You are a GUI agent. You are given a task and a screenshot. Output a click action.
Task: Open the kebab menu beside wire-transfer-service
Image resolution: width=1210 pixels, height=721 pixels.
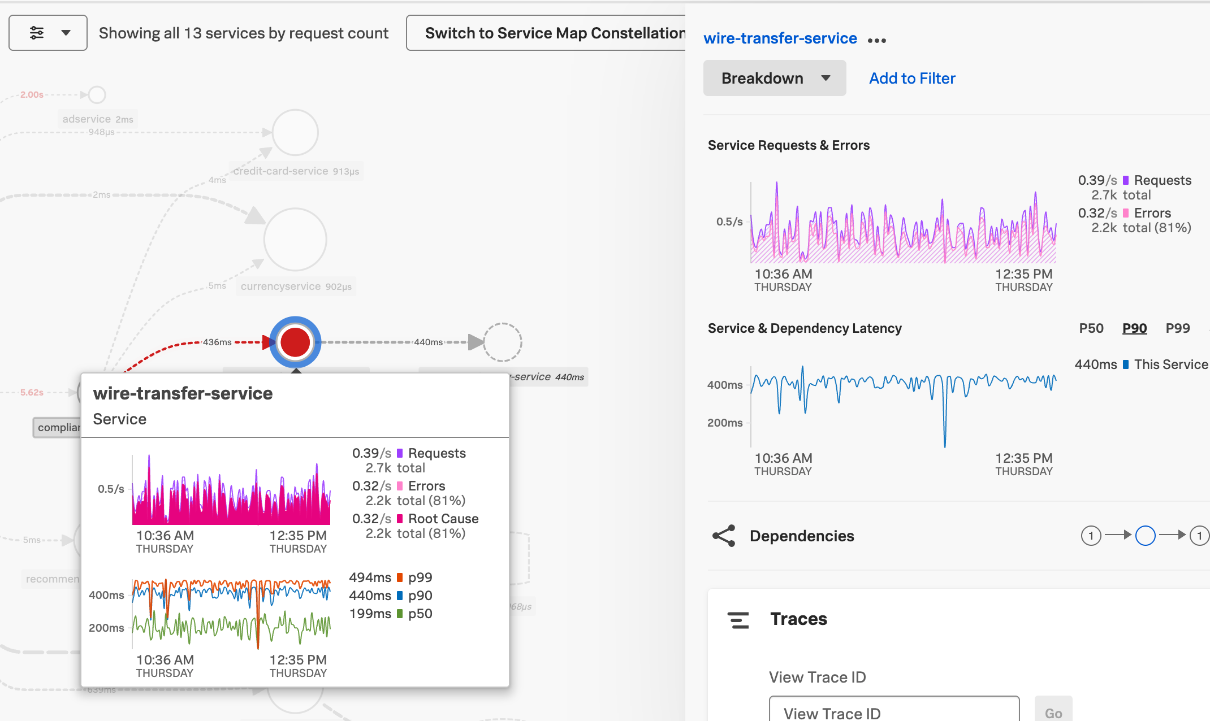[x=876, y=40]
